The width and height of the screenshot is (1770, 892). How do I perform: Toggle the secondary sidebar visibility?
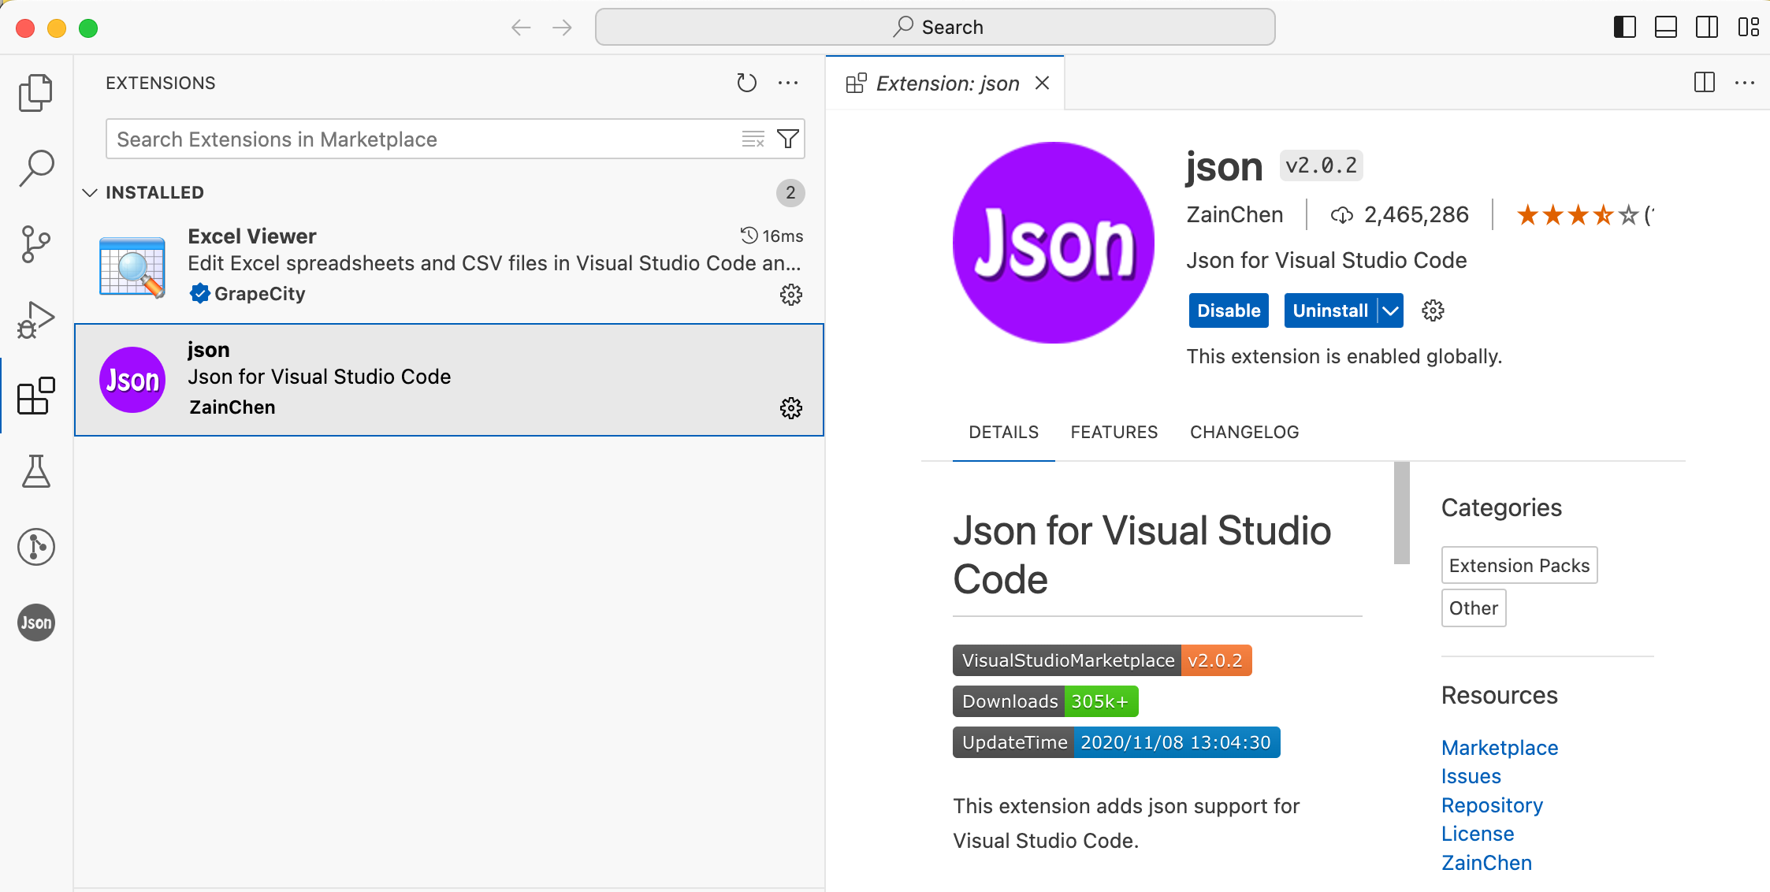coord(1707,27)
